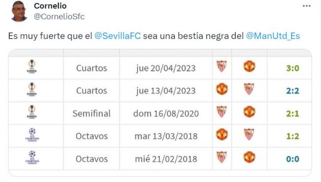321x182 pixels.
Task: Click Sevilla crest in the 3:0 row
Action: point(222,66)
